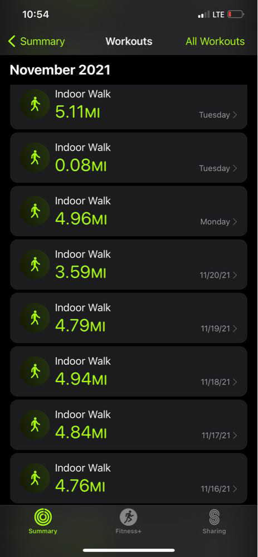Expand the Monday workout chevron
This screenshot has height=557, width=258.
click(x=235, y=222)
